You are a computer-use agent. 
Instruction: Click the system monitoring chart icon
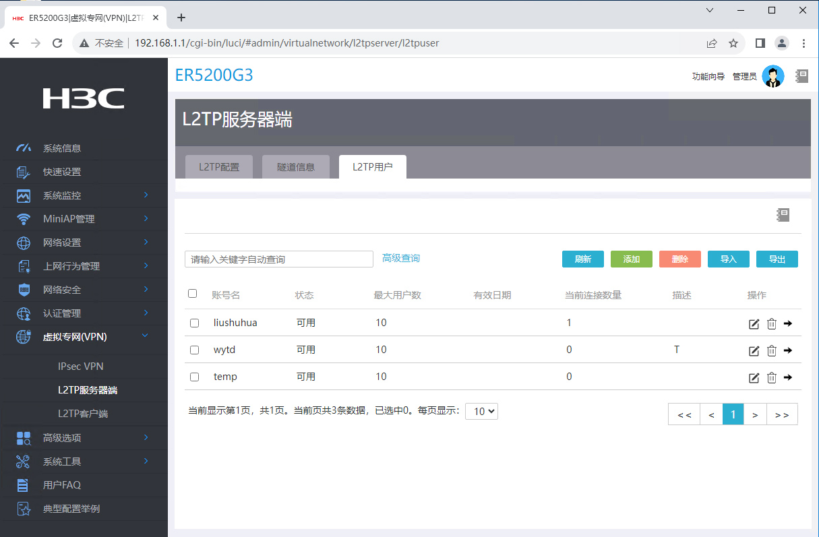pyautogui.click(x=24, y=195)
